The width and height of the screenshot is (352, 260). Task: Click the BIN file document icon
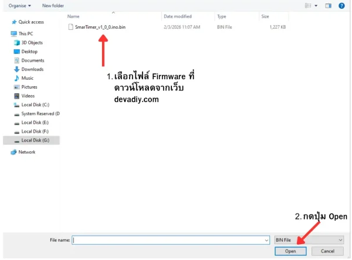point(71,27)
